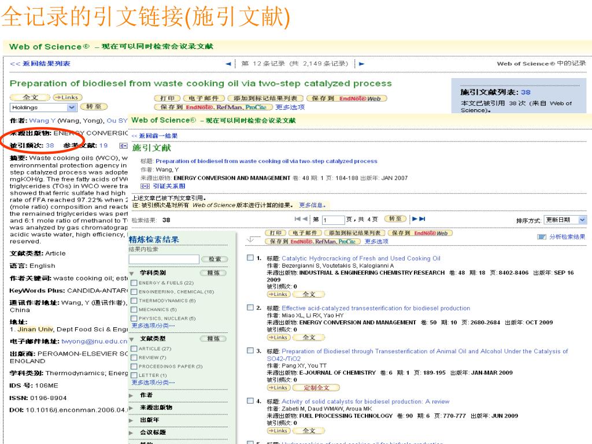Click 保存到 EndNote Web in citing articles toolbar

(420, 233)
